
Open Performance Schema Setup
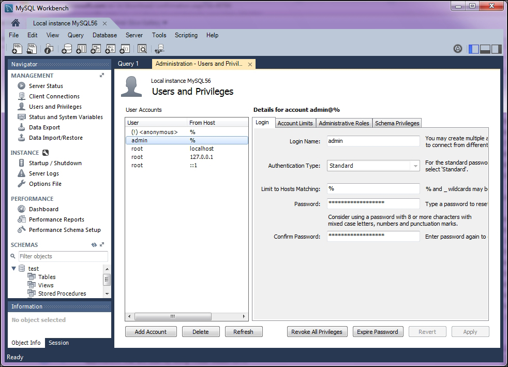click(65, 230)
